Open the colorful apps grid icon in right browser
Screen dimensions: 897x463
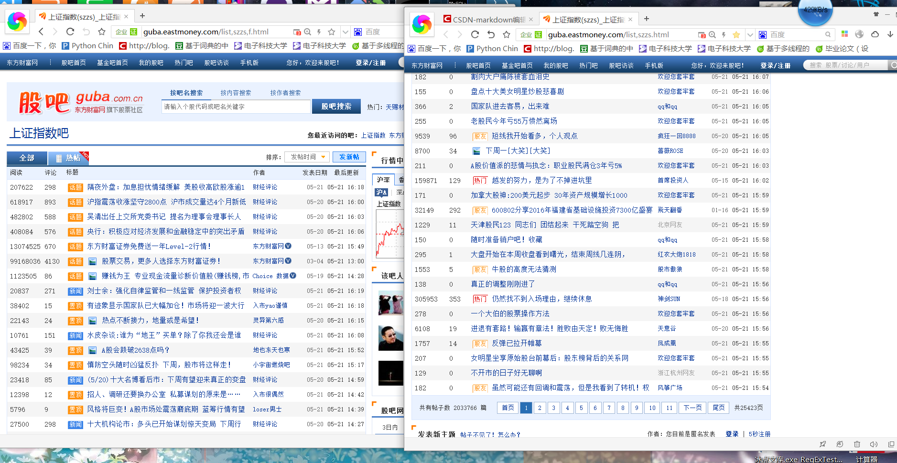pos(844,34)
